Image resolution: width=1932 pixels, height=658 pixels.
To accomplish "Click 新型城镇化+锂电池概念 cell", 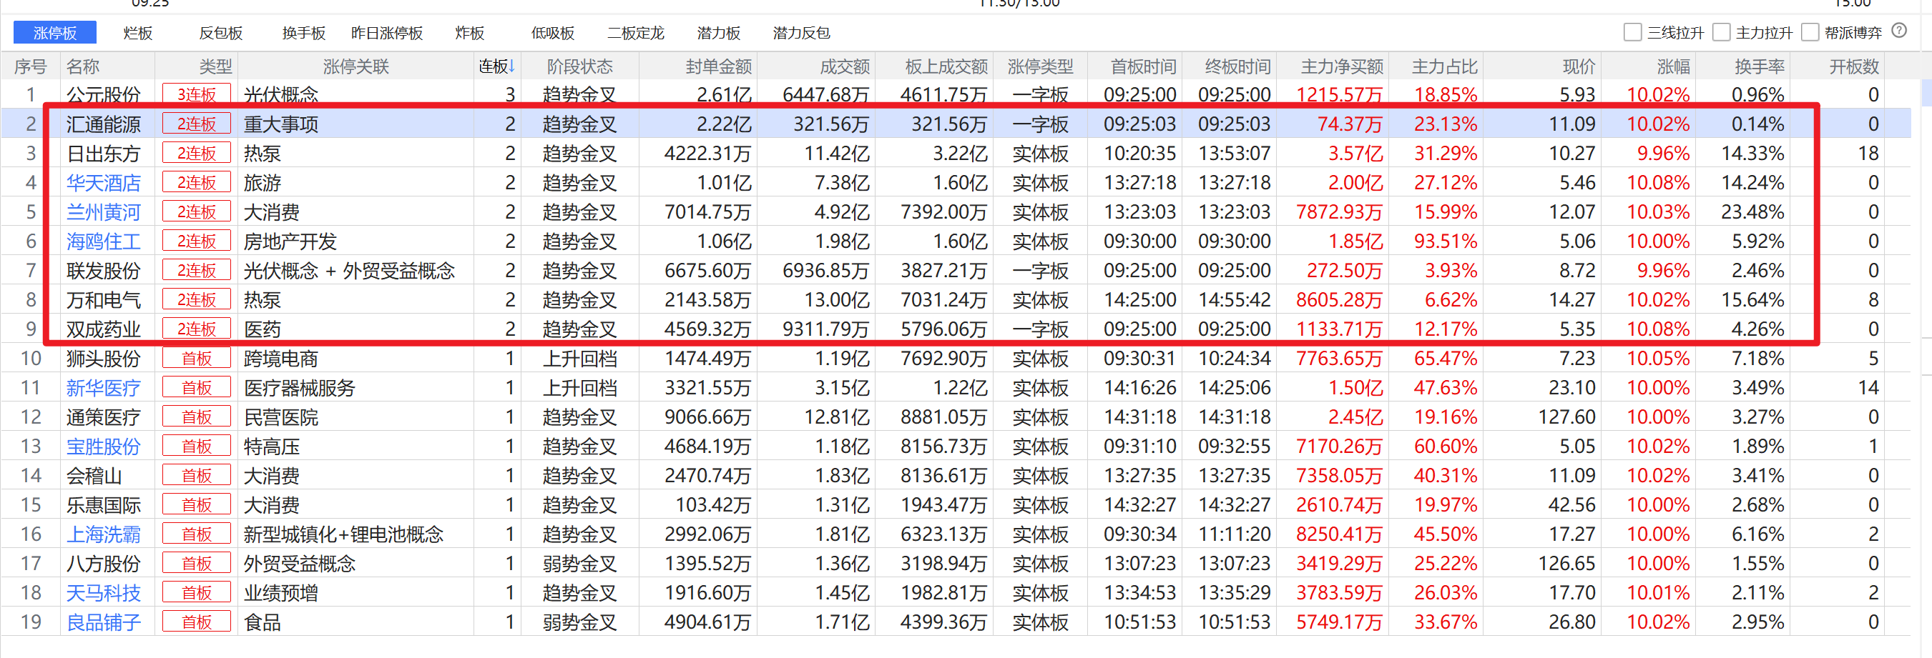I will tap(343, 534).
